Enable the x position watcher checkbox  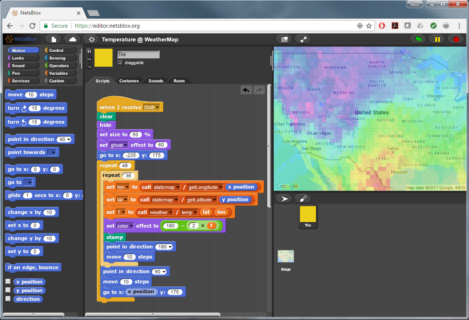click(8, 282)
